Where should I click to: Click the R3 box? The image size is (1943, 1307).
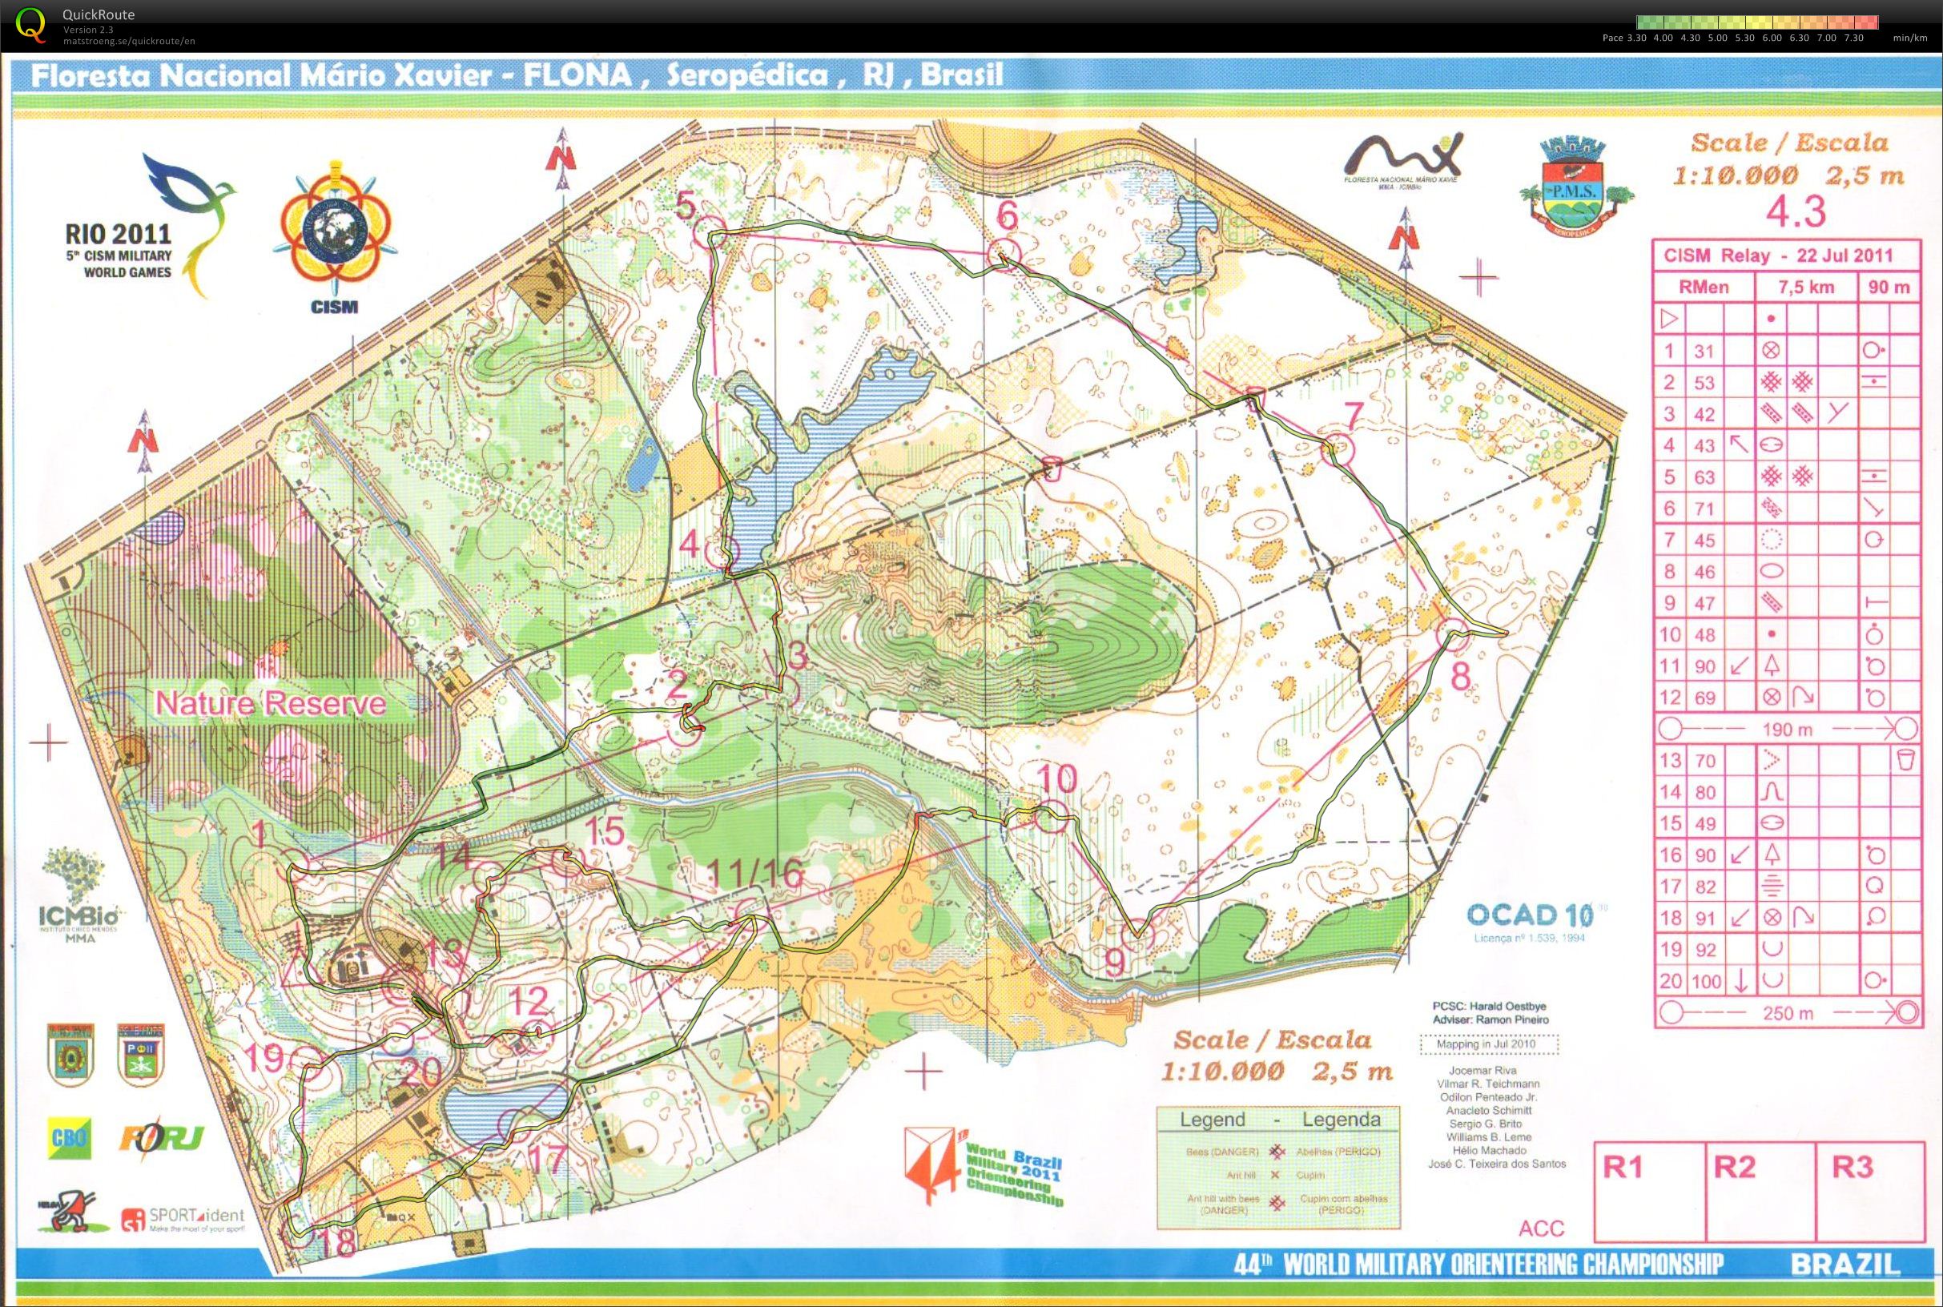pyautogui.click(x=1871, y=1192)
